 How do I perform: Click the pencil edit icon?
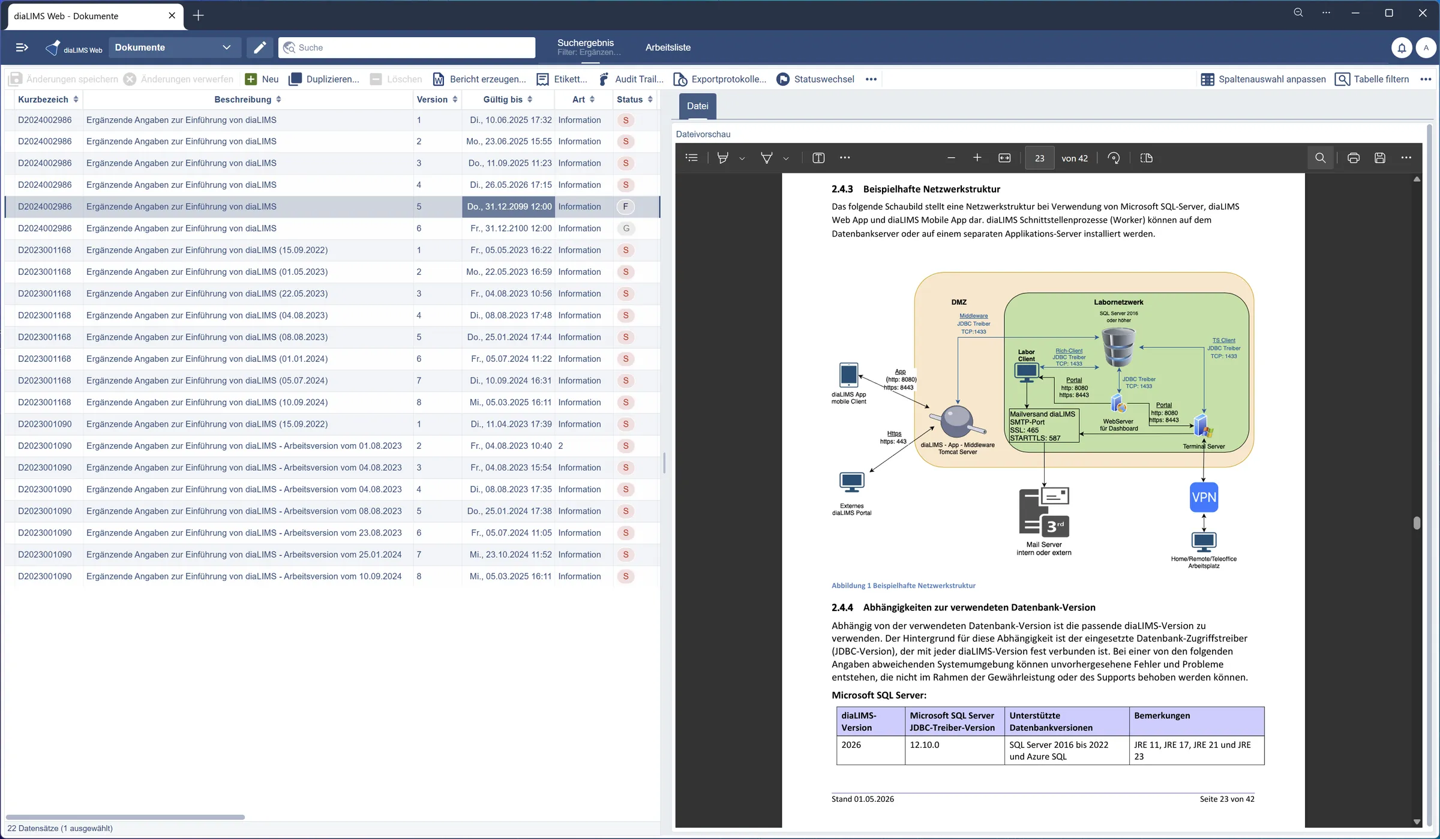click(259, 47)
